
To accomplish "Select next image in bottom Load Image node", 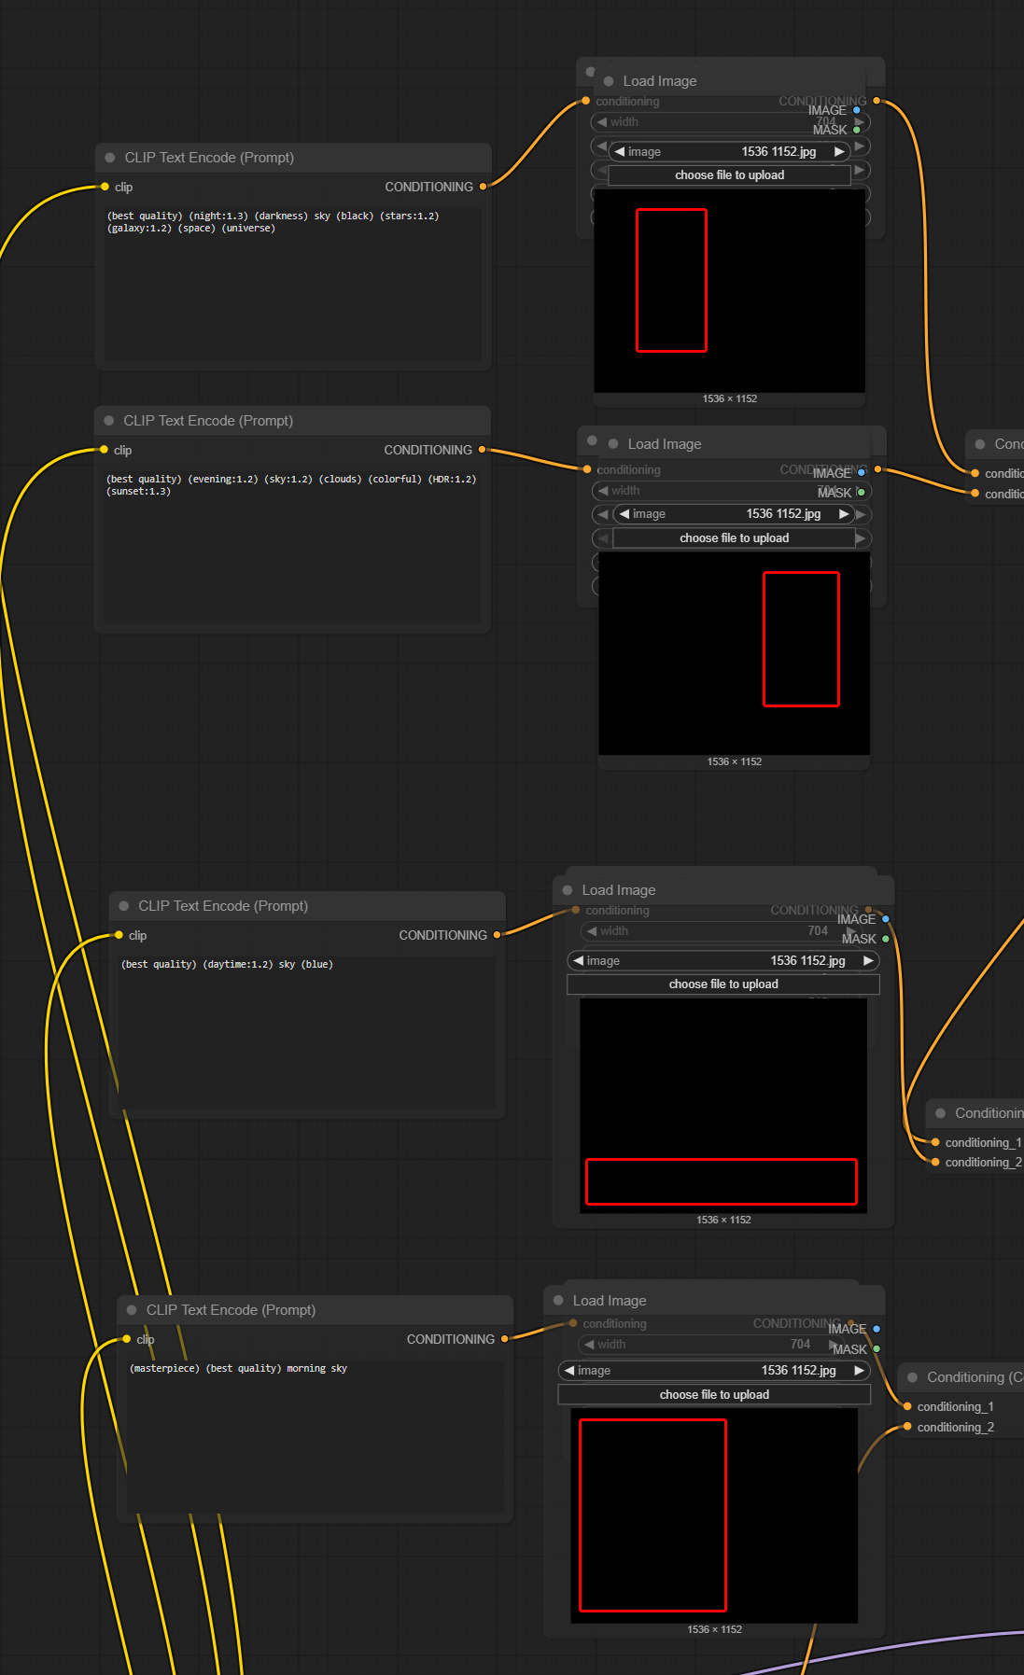I will pos(859,1371).
